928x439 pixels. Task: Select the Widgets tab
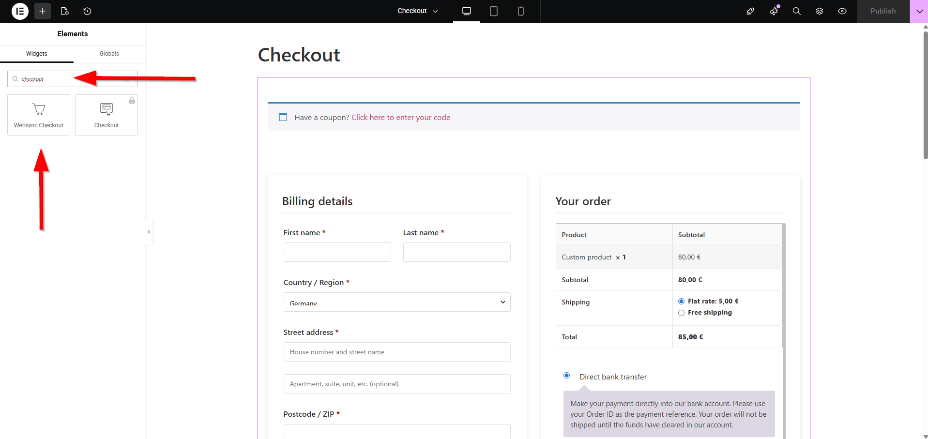[37, 54]
